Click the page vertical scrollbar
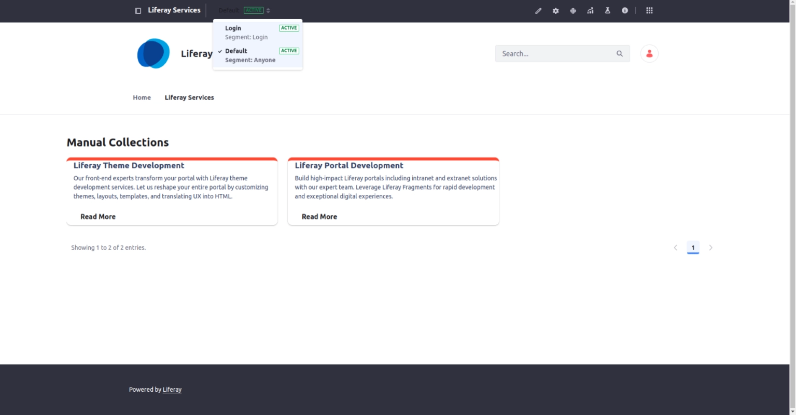Viewport: 796px width, 415px height. pyautogui.click(x=792, y=207)
